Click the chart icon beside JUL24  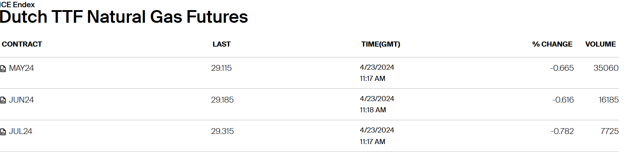(x=3, y=132)
